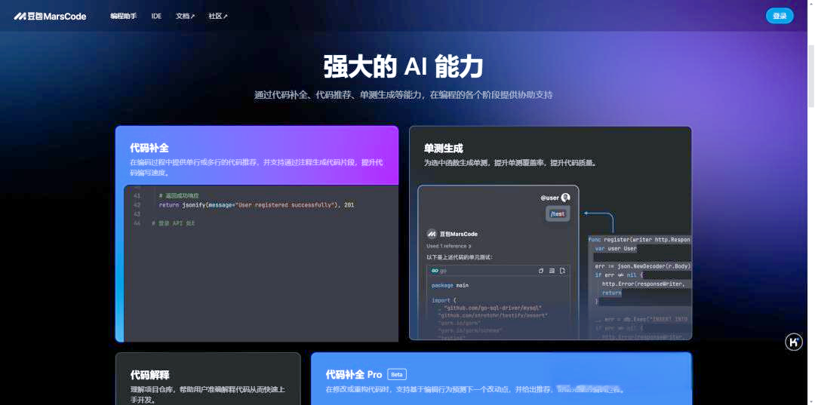Image resolution: width=815 pixels, height=405 pixels.
Task: Click the MarsCode avatar icon in chat panel
Action: (x=432, y=234)
